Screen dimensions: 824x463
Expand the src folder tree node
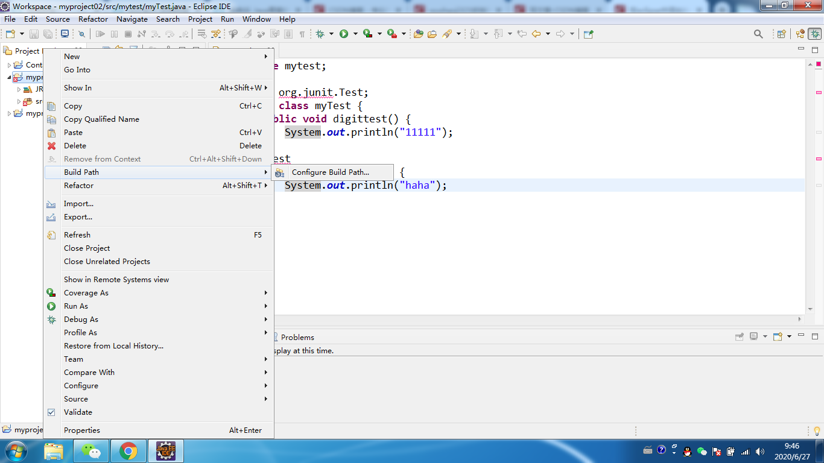pyautogui.click(x=19, y=101)
